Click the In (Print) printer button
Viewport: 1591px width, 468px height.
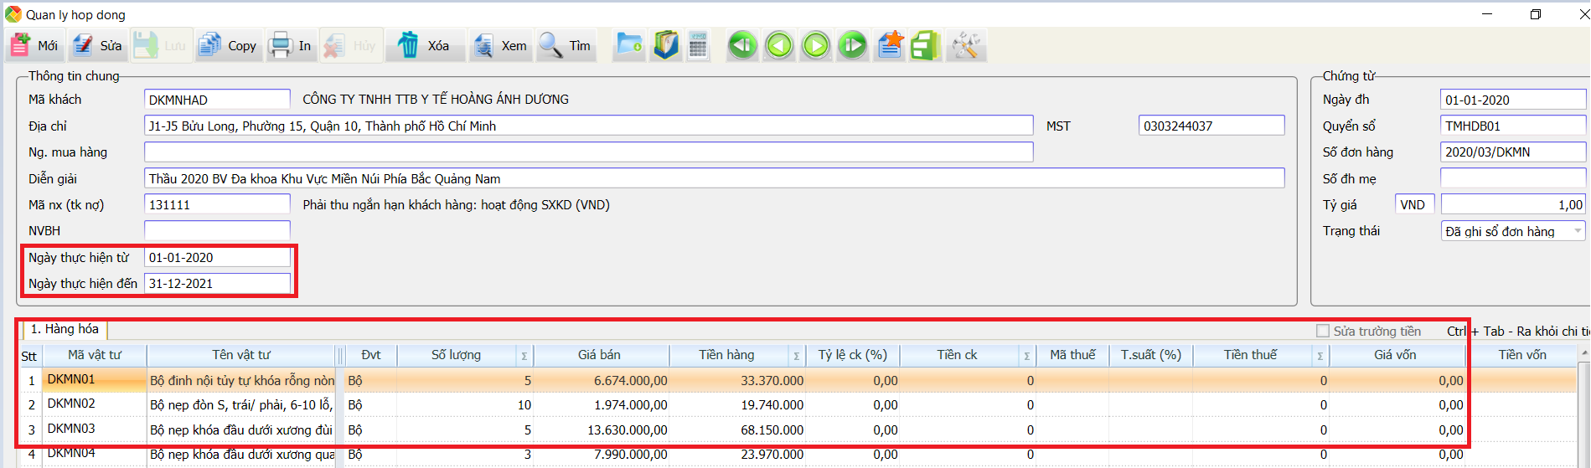pyautogui.click(x=291, y=45)
